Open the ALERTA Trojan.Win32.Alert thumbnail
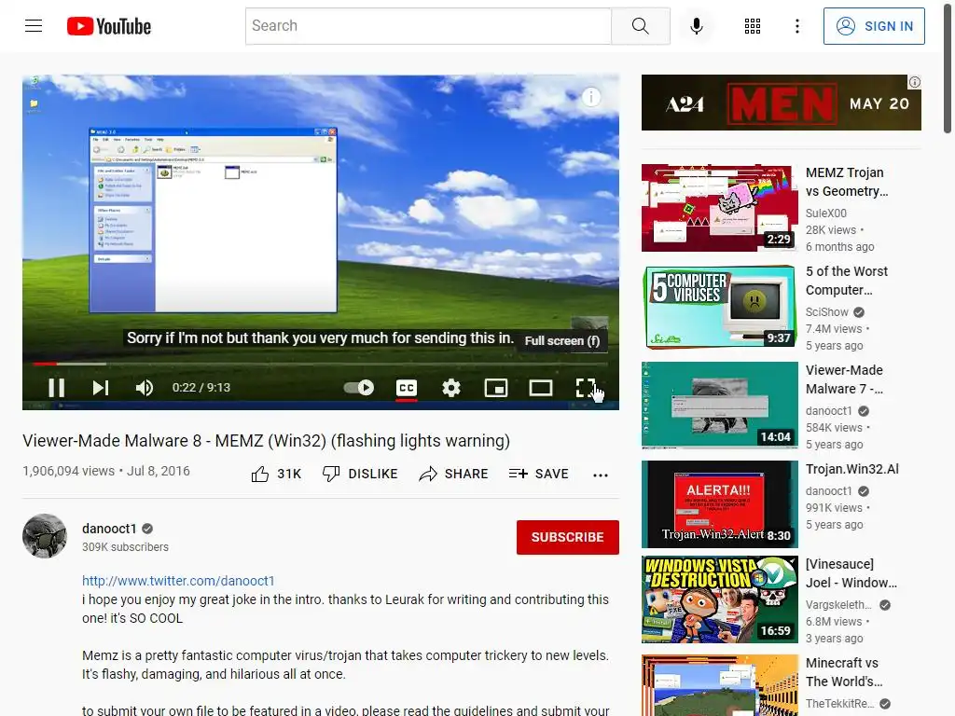 pyautogui.click(x=719, y=504)
